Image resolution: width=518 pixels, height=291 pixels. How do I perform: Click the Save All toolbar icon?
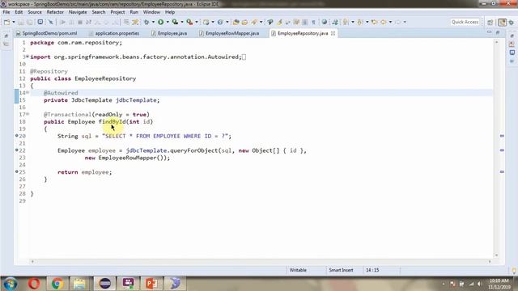[x=29, y=22]
